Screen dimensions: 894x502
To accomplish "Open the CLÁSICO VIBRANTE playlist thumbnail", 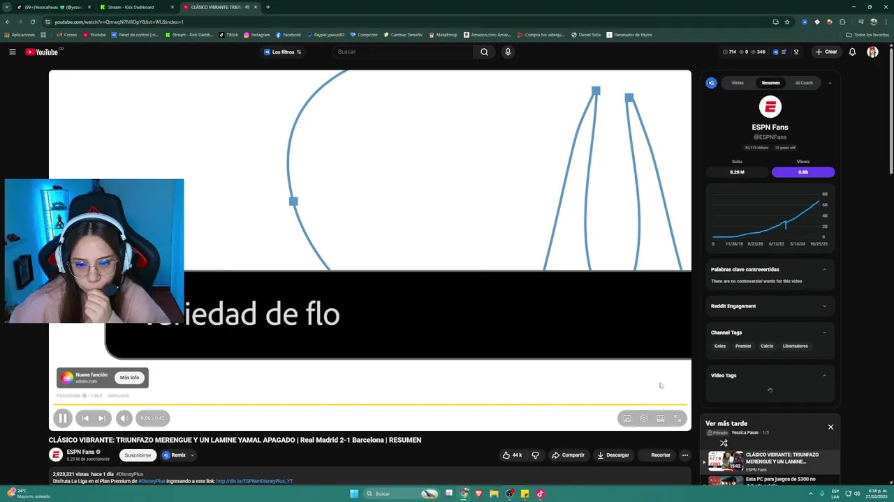I will point(726,462).
